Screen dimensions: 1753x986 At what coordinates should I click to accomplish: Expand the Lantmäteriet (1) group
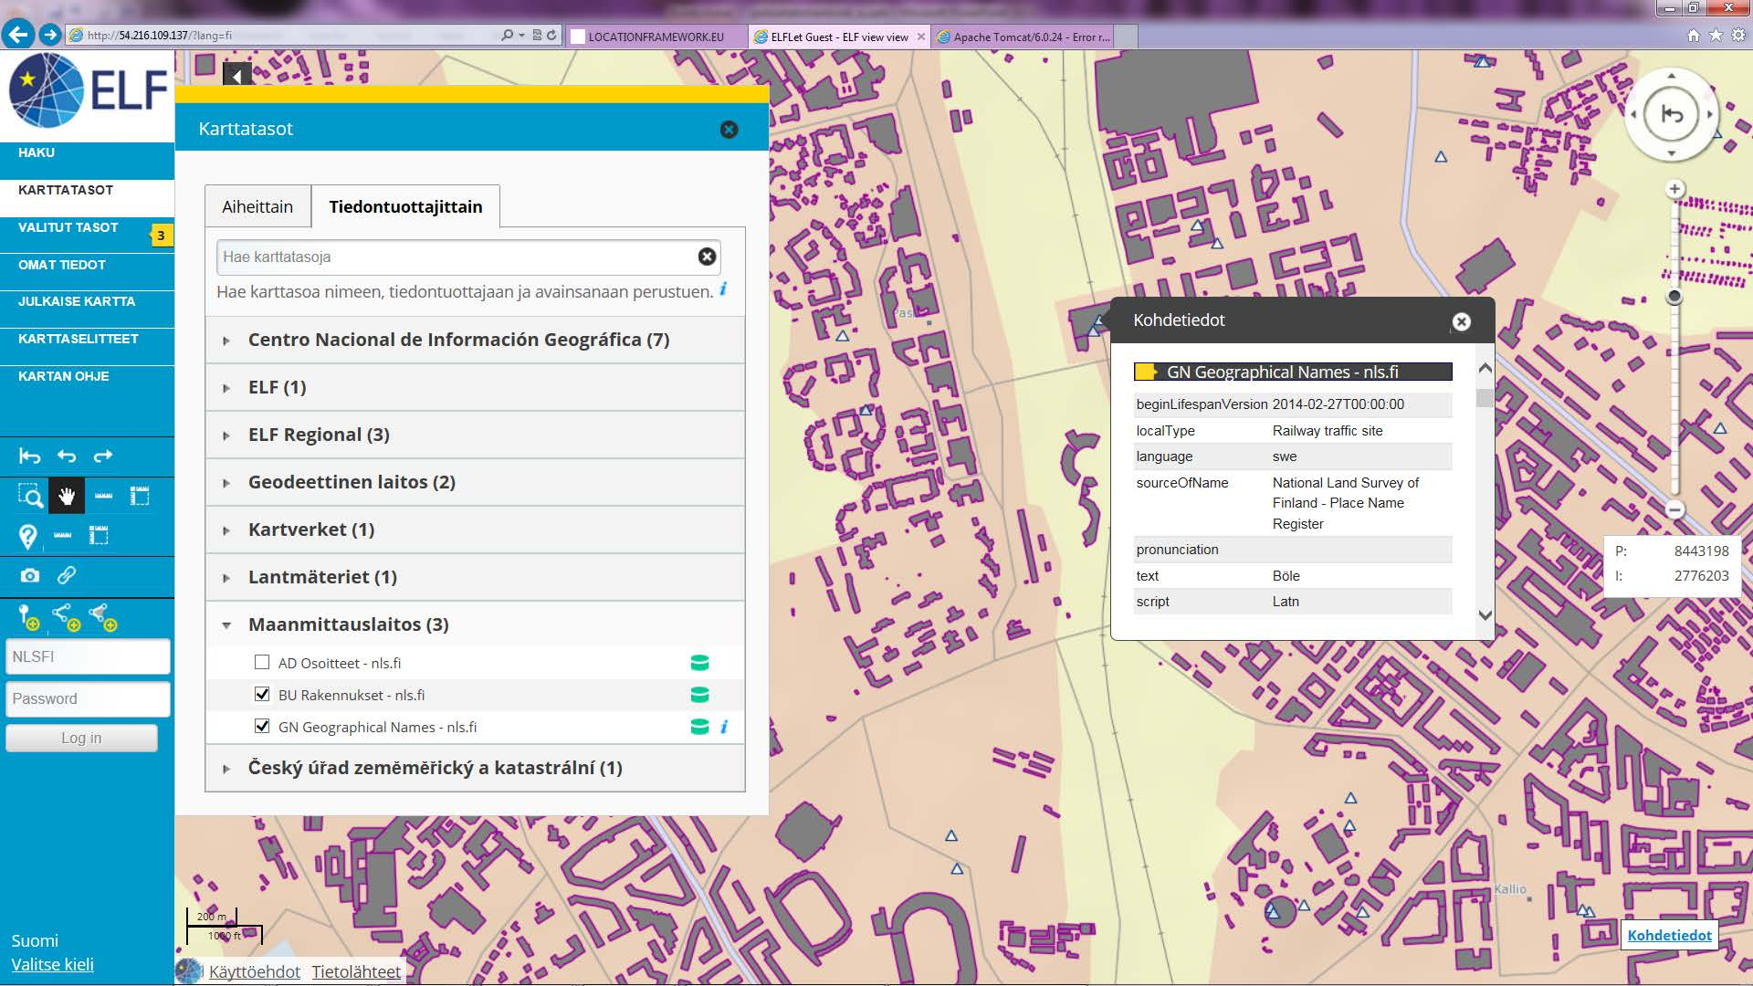pyautogui.click(x=475, y=577)
